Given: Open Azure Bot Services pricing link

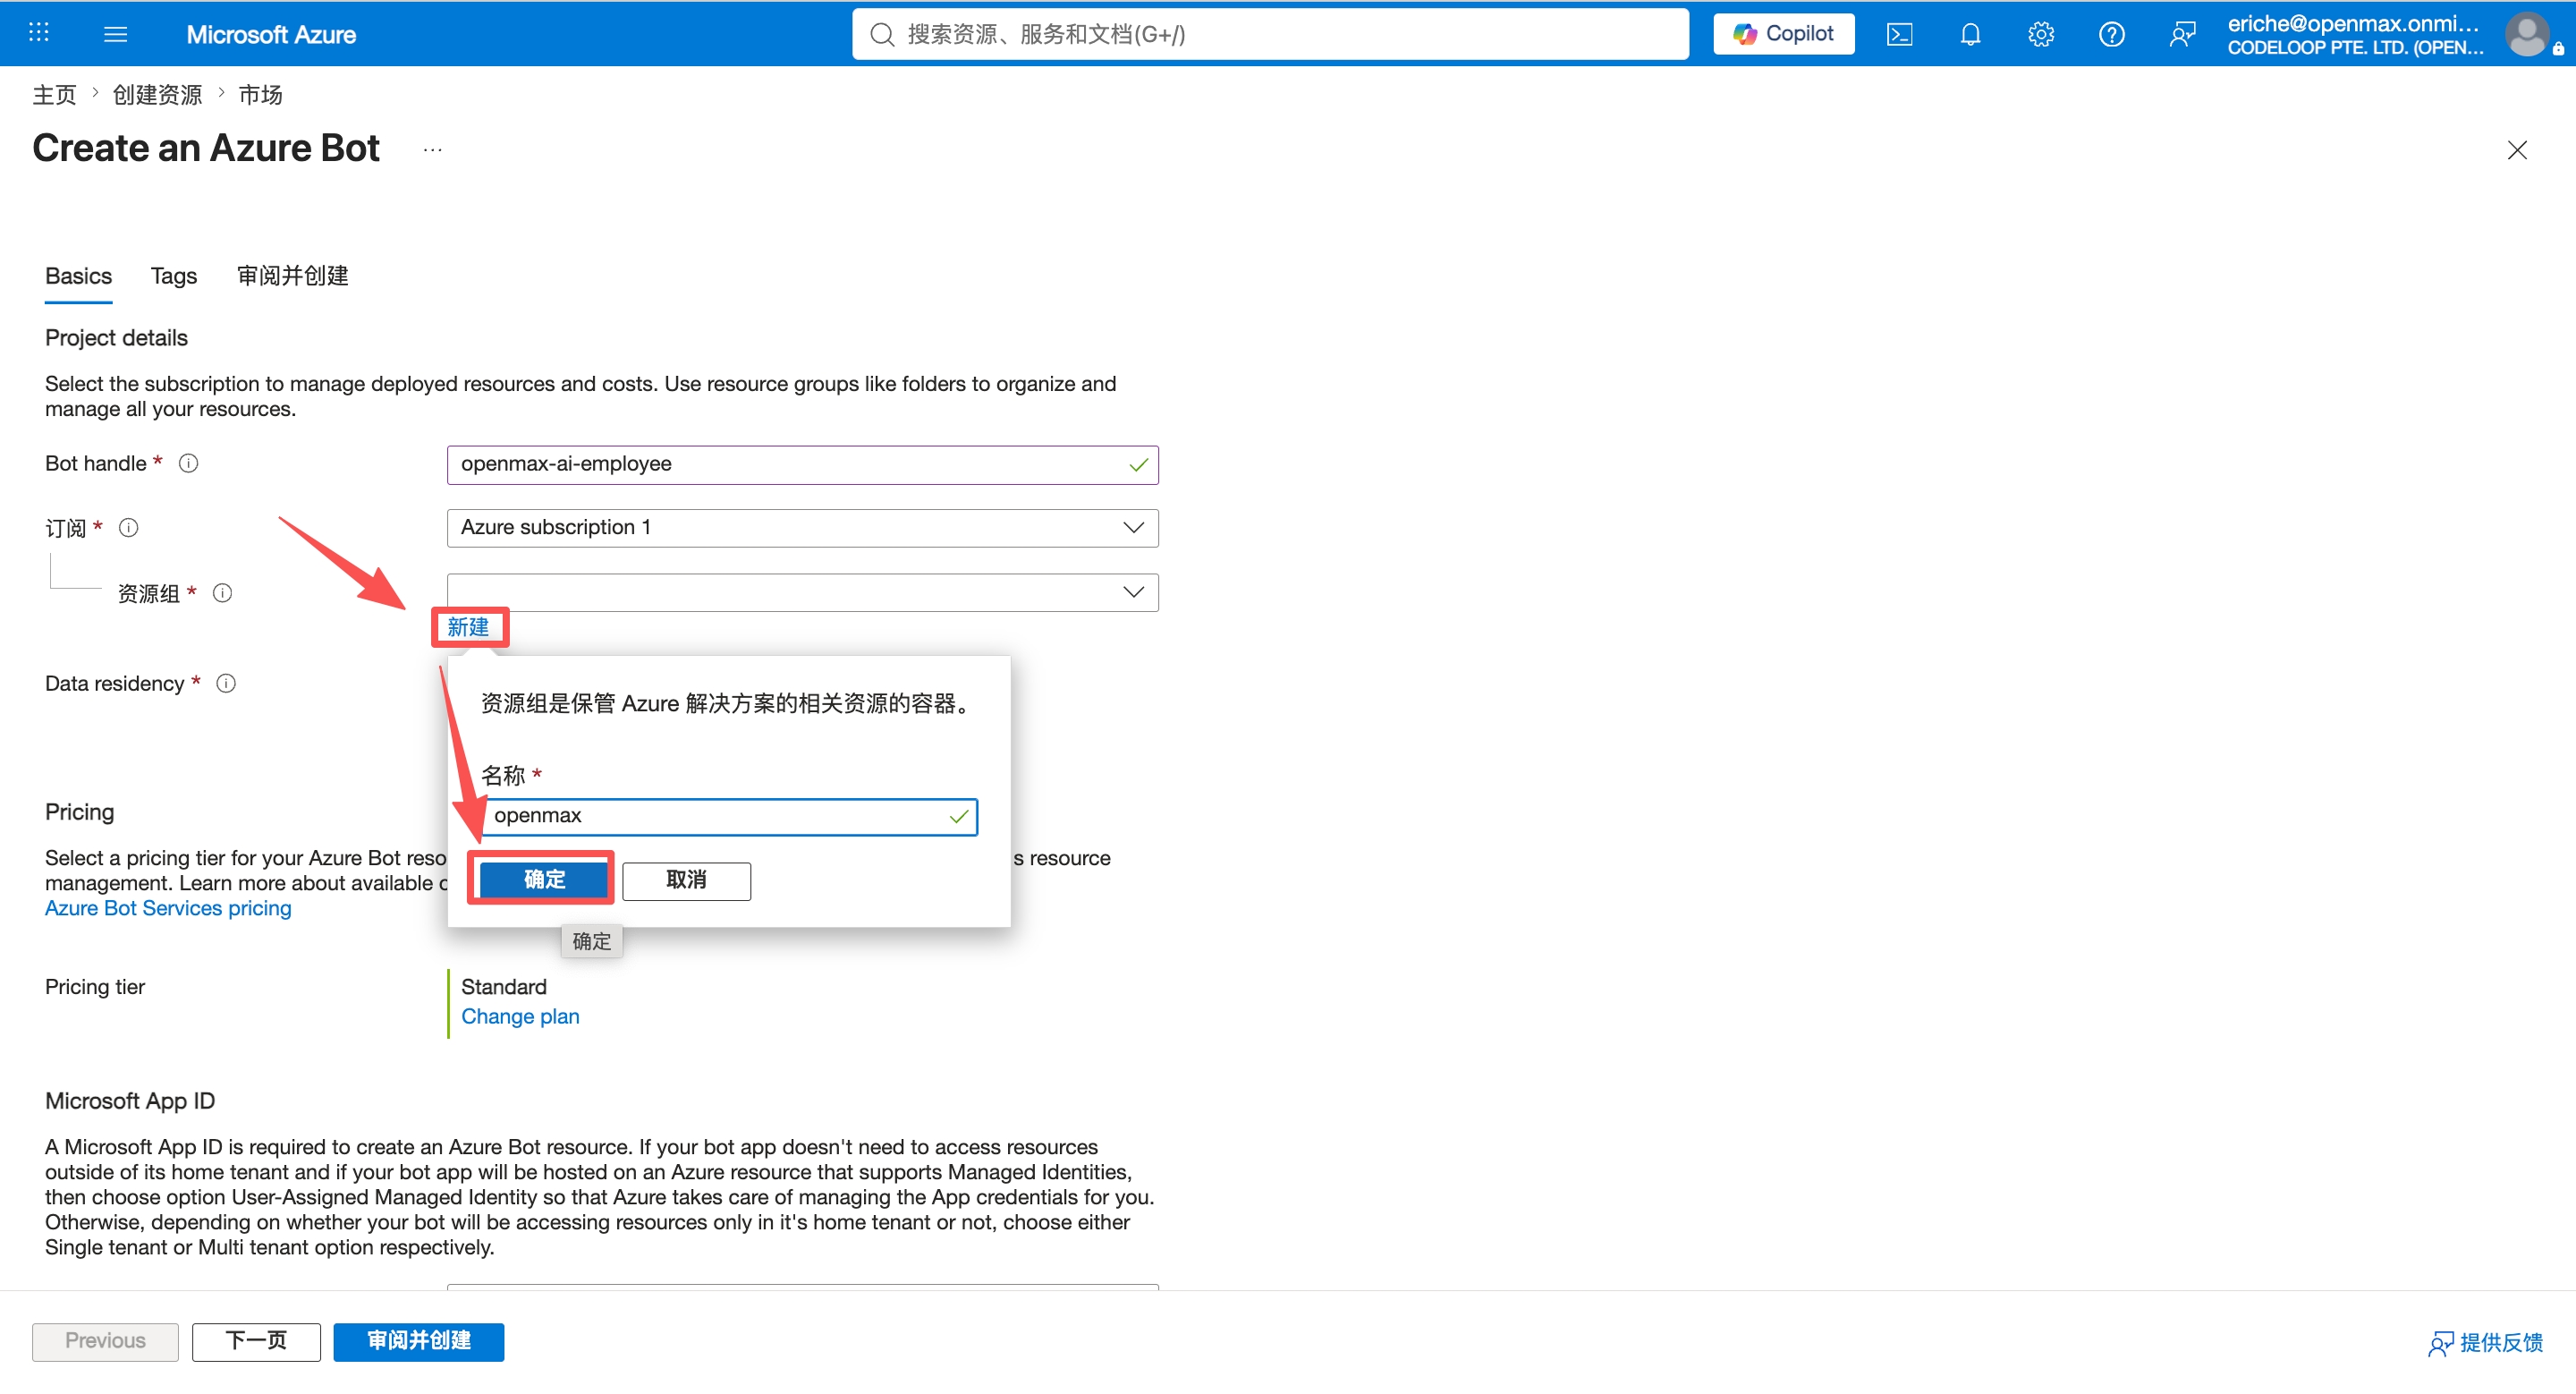Looking at the screenshot, I should [168, 908].
